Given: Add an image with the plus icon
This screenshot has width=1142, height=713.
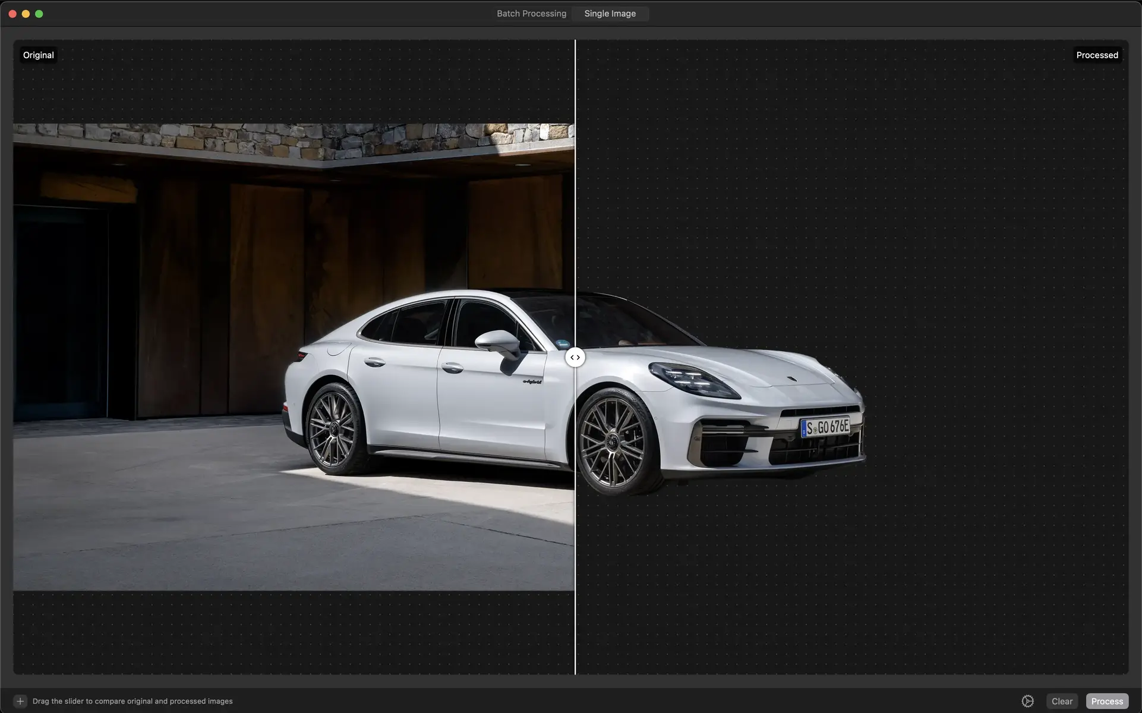Looking at the screenshot, I should click(20, 701).
